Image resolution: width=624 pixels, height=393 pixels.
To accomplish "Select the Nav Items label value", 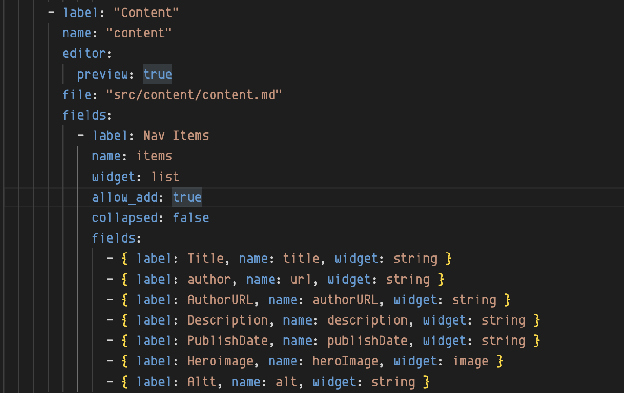I will 176,136.
